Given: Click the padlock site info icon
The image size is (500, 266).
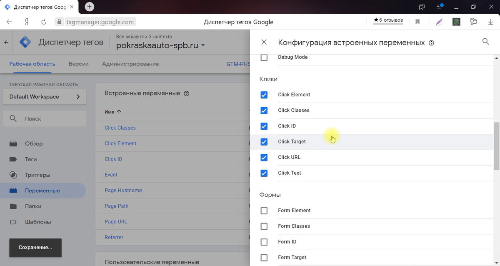Looking at the screenshot, I should [59, 22].
